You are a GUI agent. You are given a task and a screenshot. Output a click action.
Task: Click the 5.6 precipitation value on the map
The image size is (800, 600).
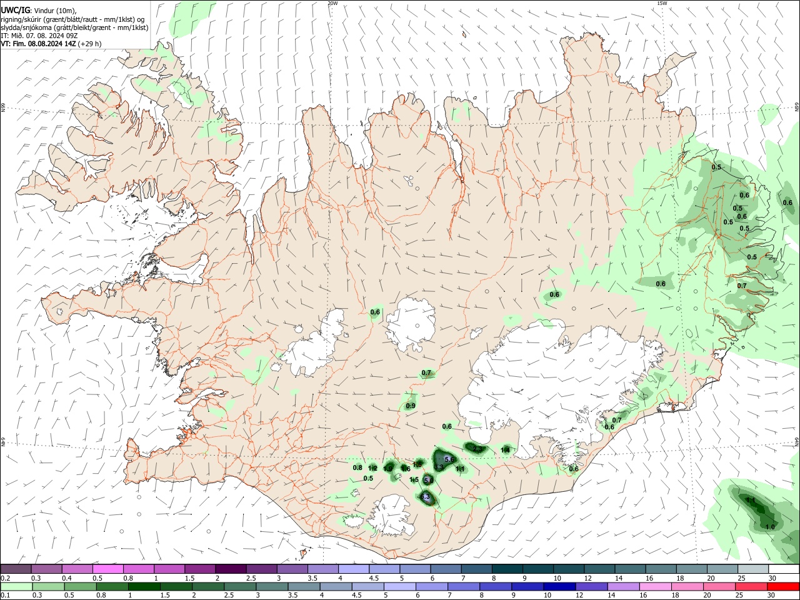449,459
